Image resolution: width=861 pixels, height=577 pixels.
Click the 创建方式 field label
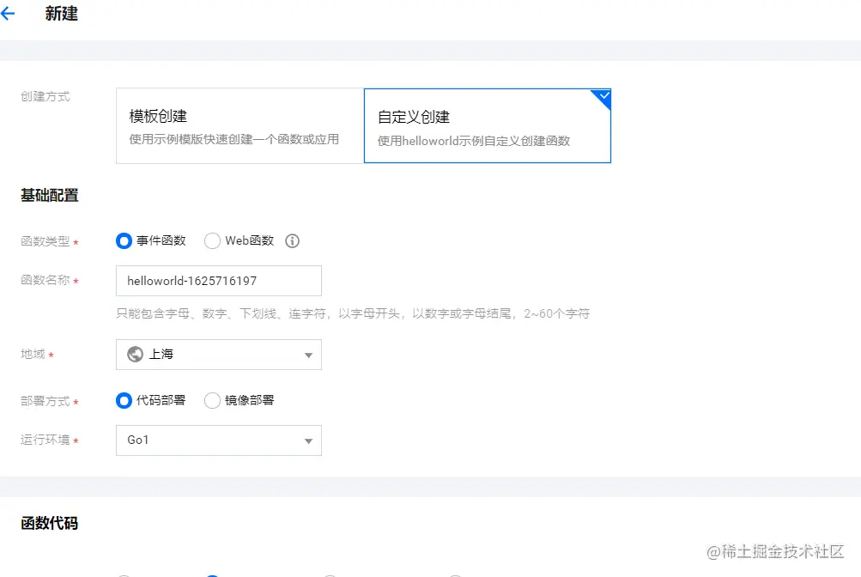(x=45, y=97)
